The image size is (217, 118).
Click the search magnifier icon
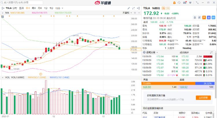coord(2,3)
